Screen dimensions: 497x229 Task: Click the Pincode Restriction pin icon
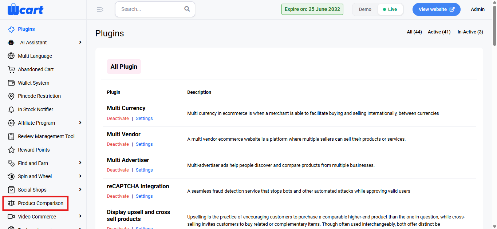pos(11,96)
